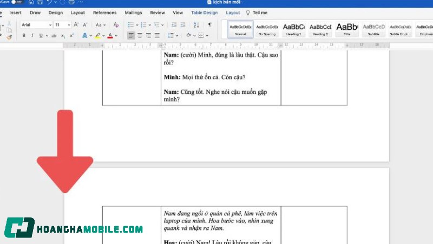The width and height of the screenshot is (433, 244).
Task: Apply the Heading 1 style
Action: 293,29
